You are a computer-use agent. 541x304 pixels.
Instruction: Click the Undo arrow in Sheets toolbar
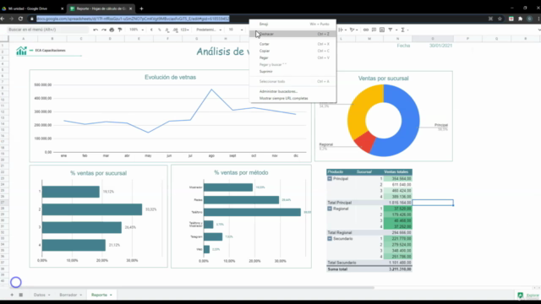(96, 30)
